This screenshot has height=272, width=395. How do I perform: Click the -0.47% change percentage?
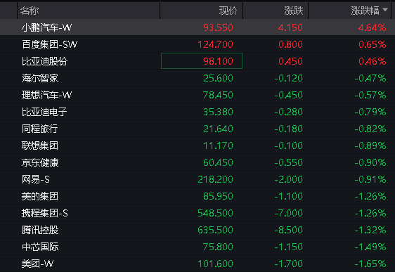point(370,78)
